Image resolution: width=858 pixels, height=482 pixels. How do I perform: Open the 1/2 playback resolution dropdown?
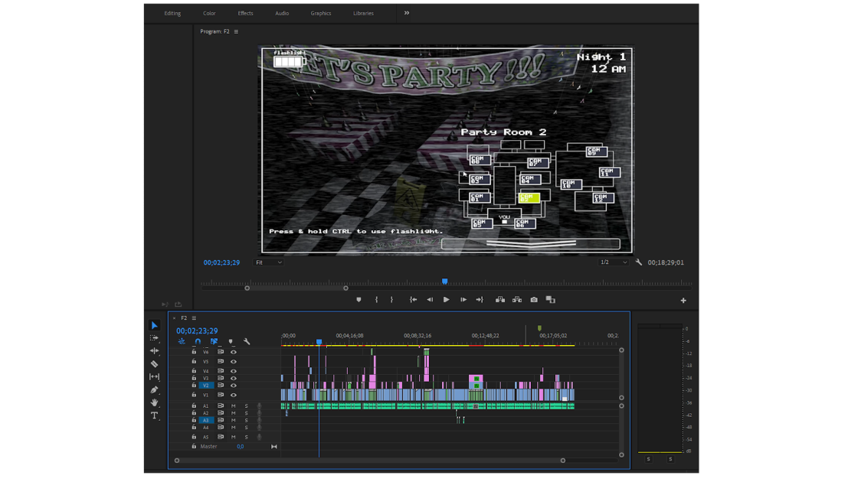[x=614, y=262]
